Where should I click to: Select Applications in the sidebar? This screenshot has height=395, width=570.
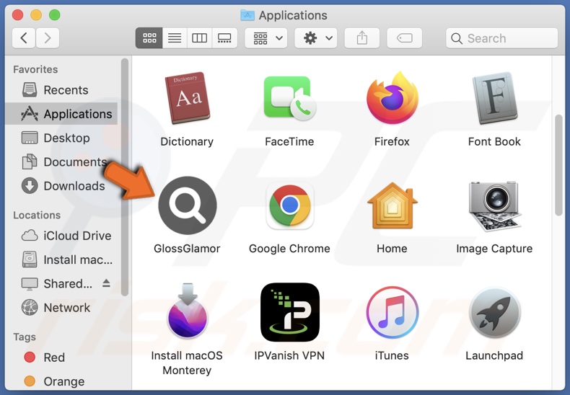coord(61,114)
